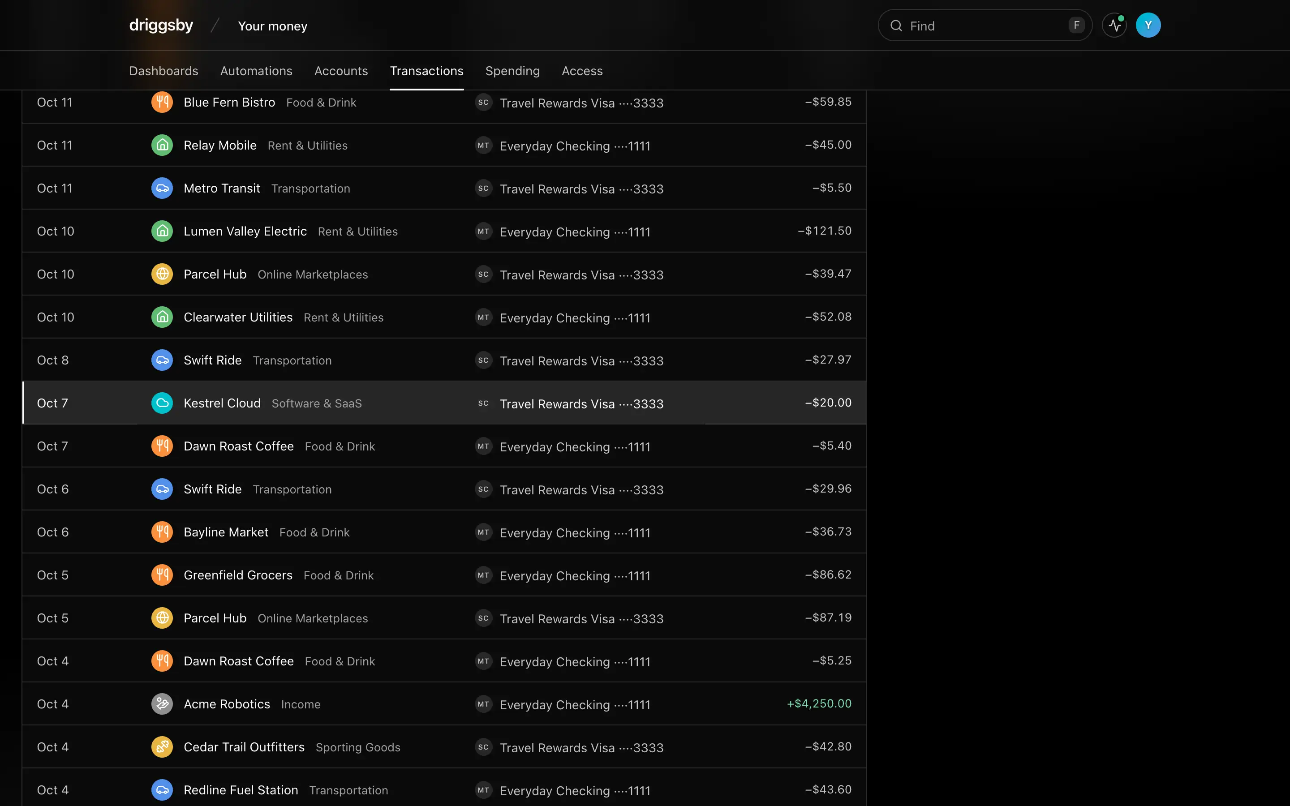This screenshot has height=806, width=1290.
Task: Open the Automations tab
Action: (x=256, y=71)
